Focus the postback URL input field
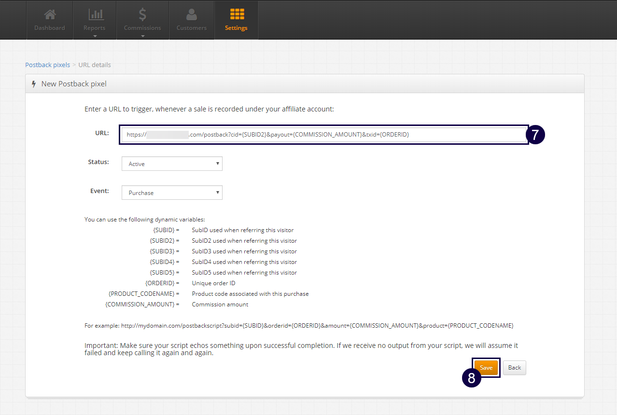Screen dimensions: 617x415 [x=323, y=135]
